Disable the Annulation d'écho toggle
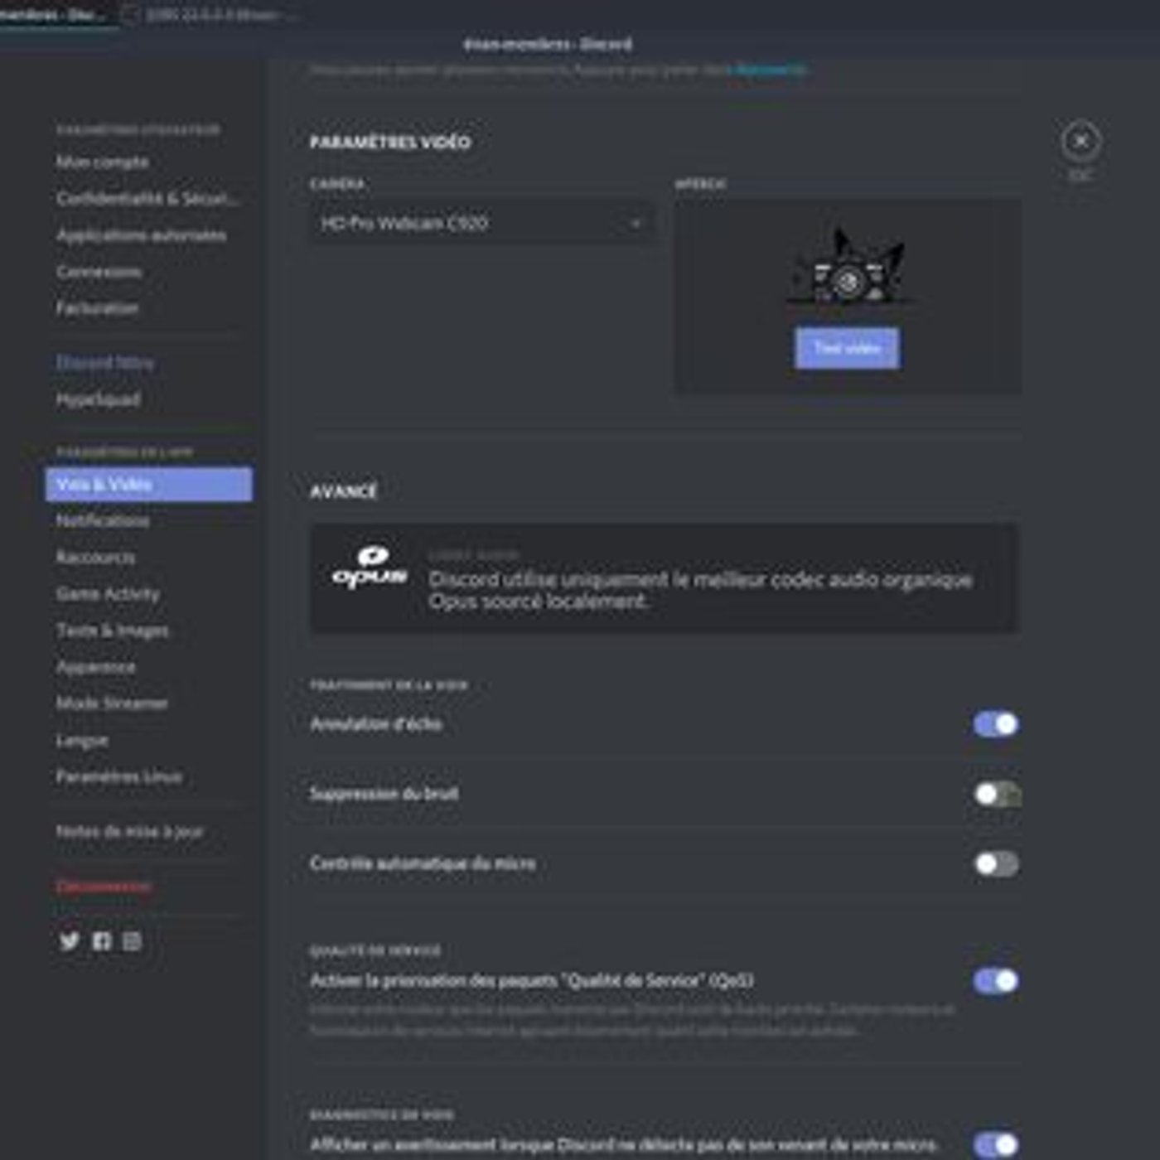Image resolution: width=1160 pixels, height=1160 pixels. click(x=996, y=724)
